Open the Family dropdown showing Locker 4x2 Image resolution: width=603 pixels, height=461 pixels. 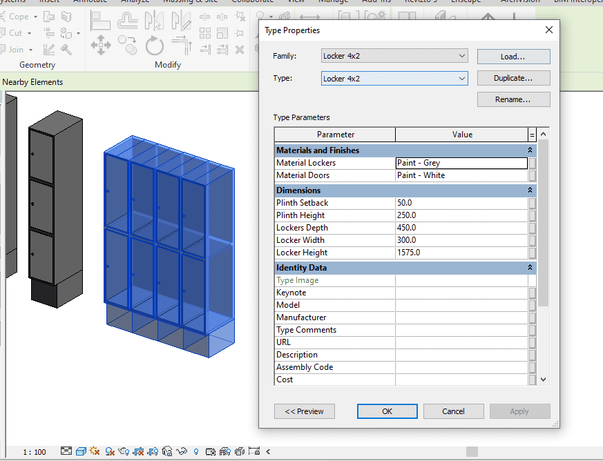point(394,56)
